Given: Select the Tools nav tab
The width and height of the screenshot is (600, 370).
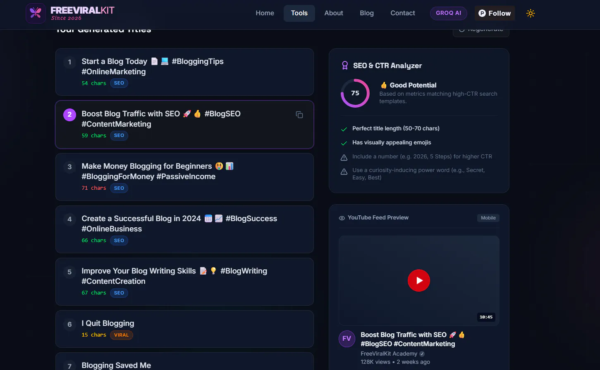Looking at the screenshot, I should (299, 13).
